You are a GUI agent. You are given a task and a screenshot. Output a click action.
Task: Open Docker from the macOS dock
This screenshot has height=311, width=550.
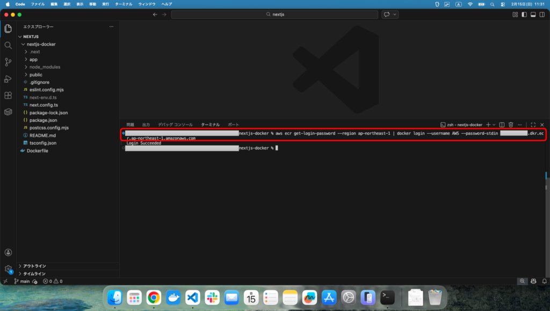coord(173,296)
